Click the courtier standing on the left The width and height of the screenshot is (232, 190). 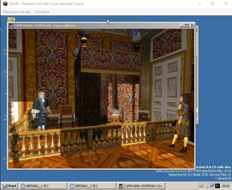pos(40,113)
